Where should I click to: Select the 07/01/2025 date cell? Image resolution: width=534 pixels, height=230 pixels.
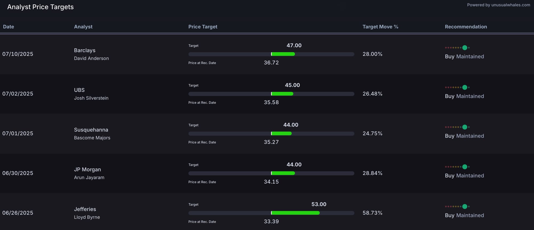pyautogui.click(x=18, y=134)
